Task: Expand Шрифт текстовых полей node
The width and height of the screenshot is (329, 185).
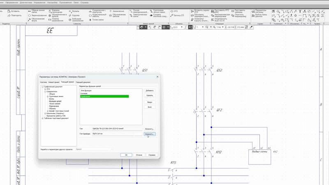Action: click(x=48, y=111)
